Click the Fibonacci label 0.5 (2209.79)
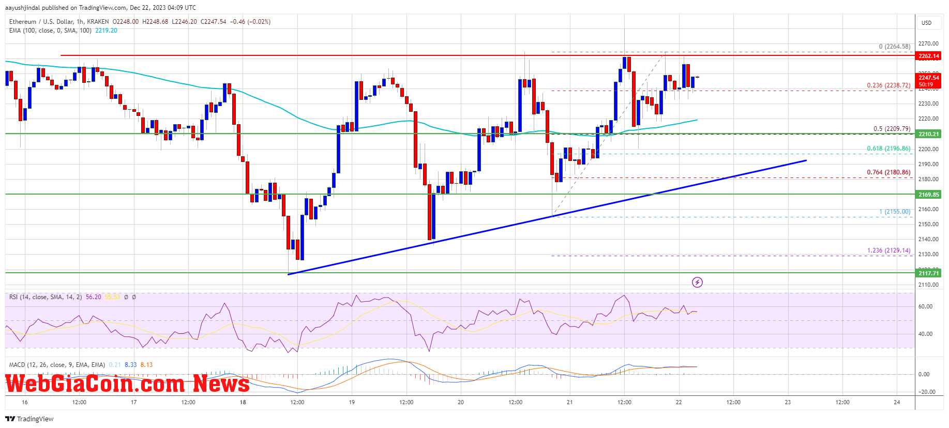 pyautogui.click(x=892, y=129)
